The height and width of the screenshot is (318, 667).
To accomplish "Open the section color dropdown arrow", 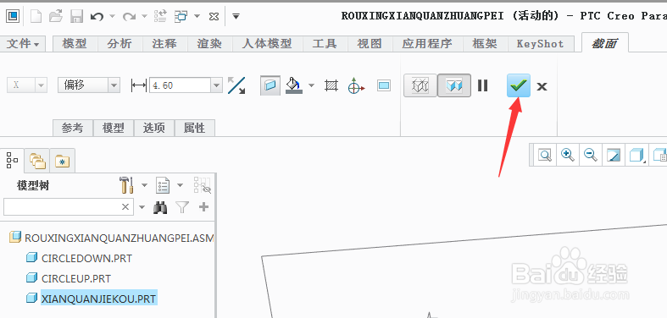I will click(311, 85).
